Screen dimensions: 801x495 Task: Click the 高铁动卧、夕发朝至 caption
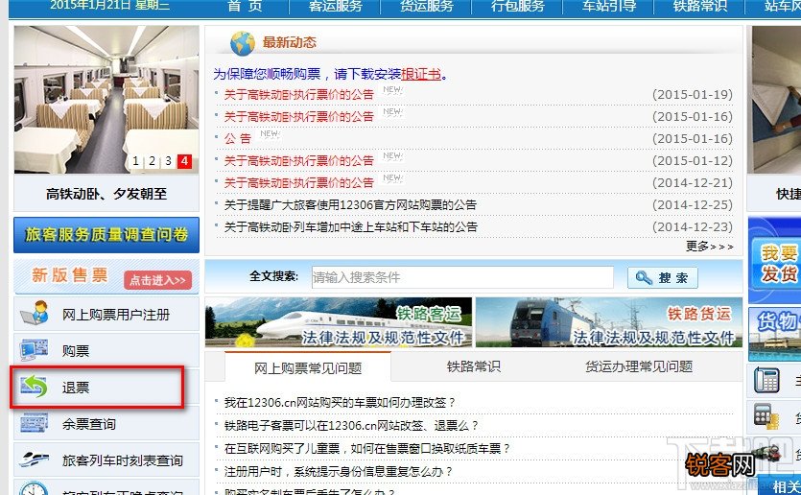(106, 194)
